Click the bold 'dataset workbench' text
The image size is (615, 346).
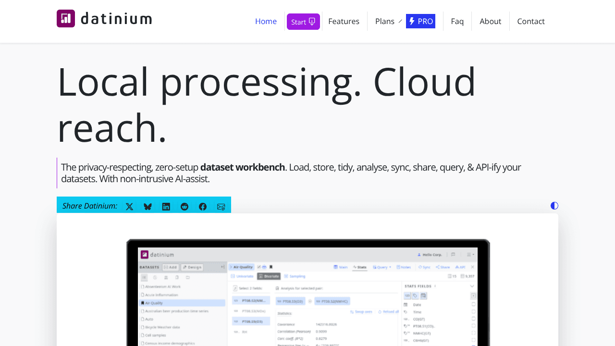tap(243, 167)
